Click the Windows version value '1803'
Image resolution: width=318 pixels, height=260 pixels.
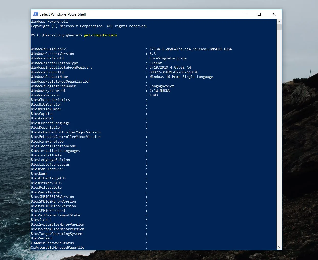(154, 95)
